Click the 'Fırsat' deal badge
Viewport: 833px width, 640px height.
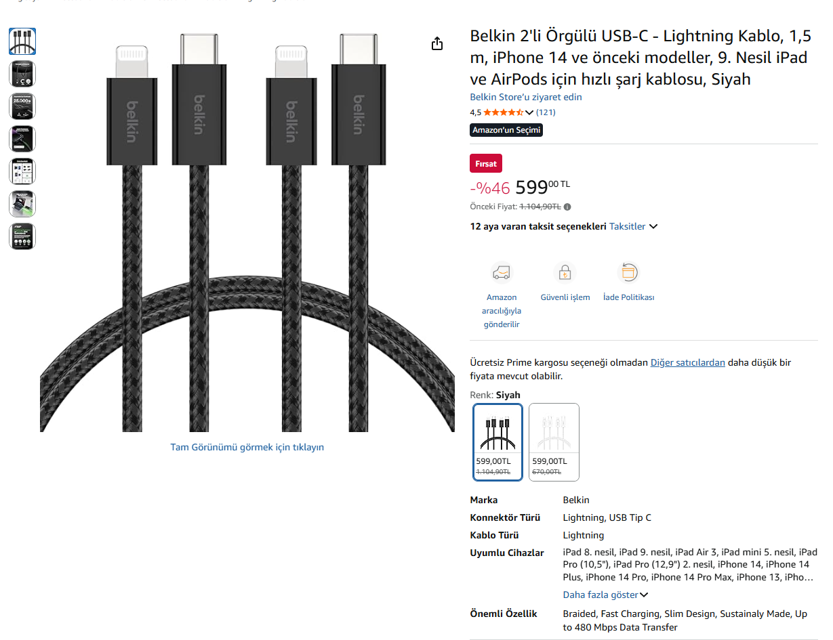point(485,164)
